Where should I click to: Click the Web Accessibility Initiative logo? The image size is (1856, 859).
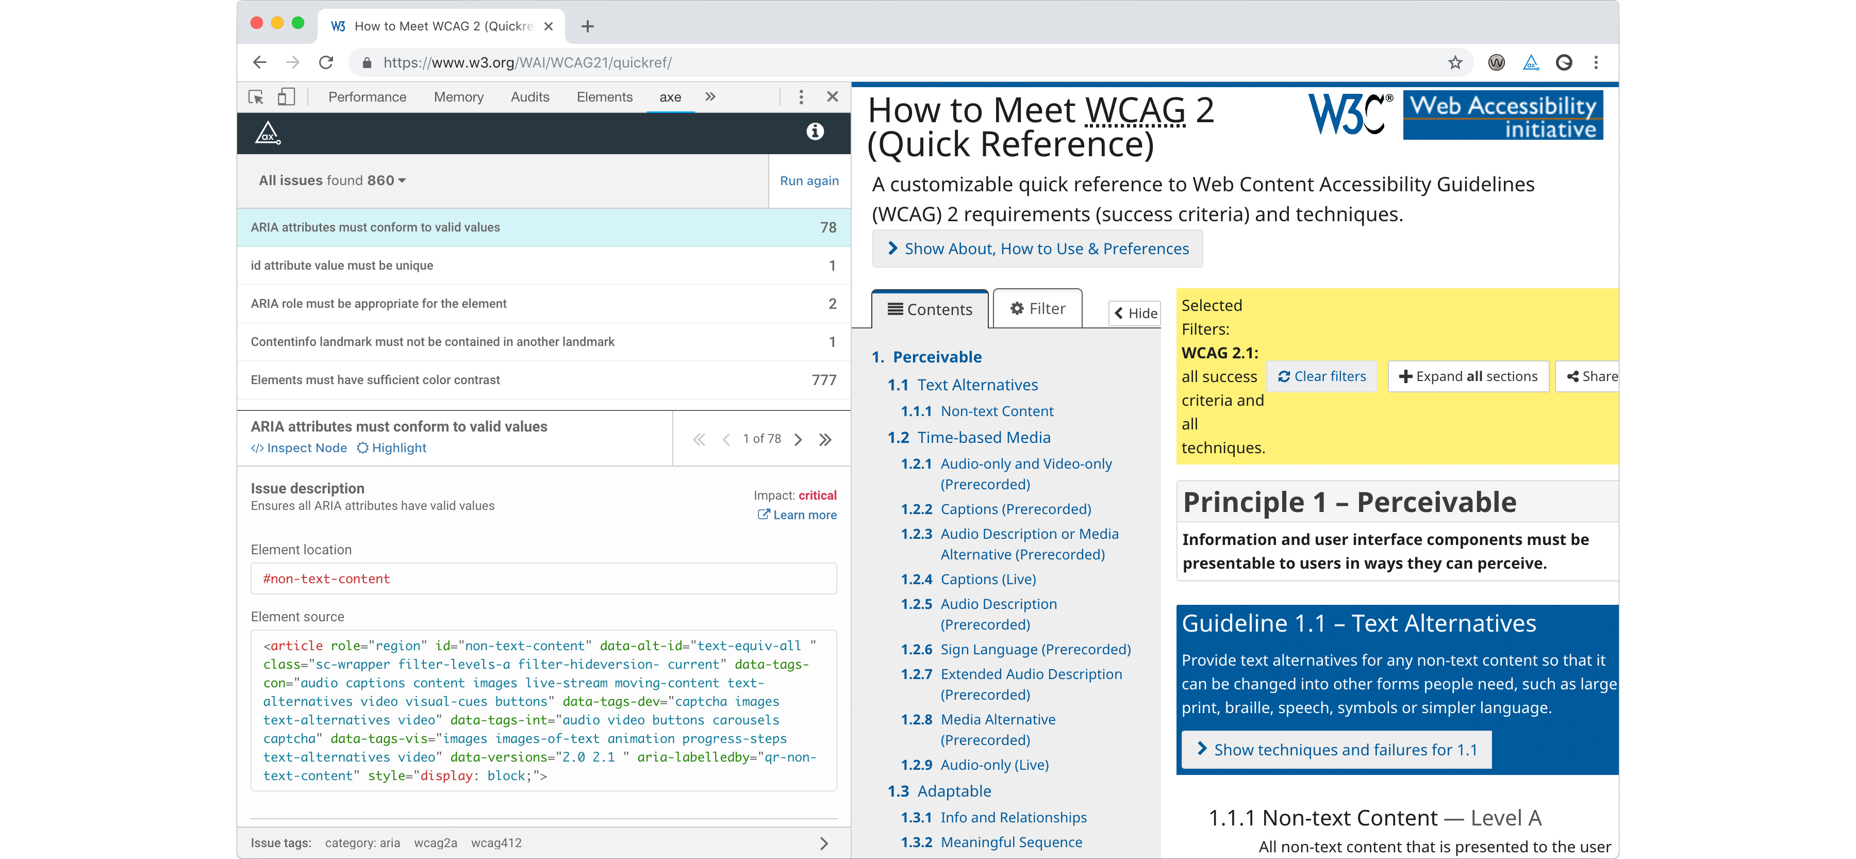[x=1503, y=115]
